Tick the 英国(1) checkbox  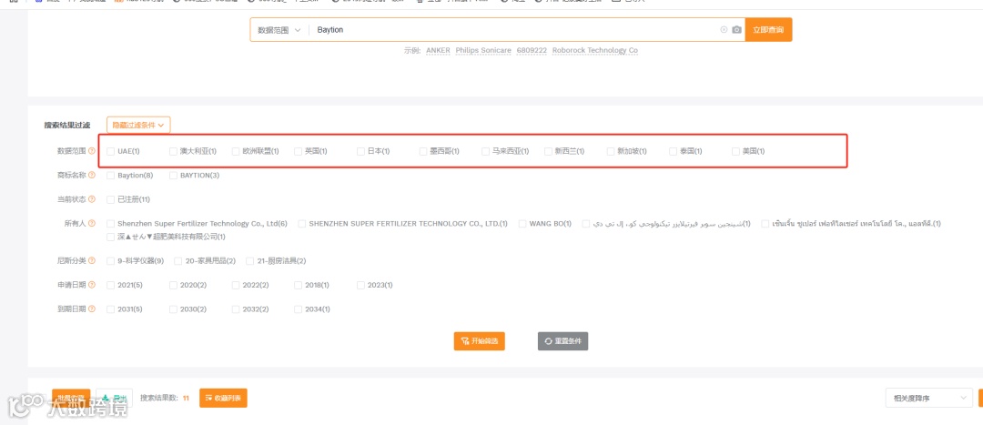point(299,151)
